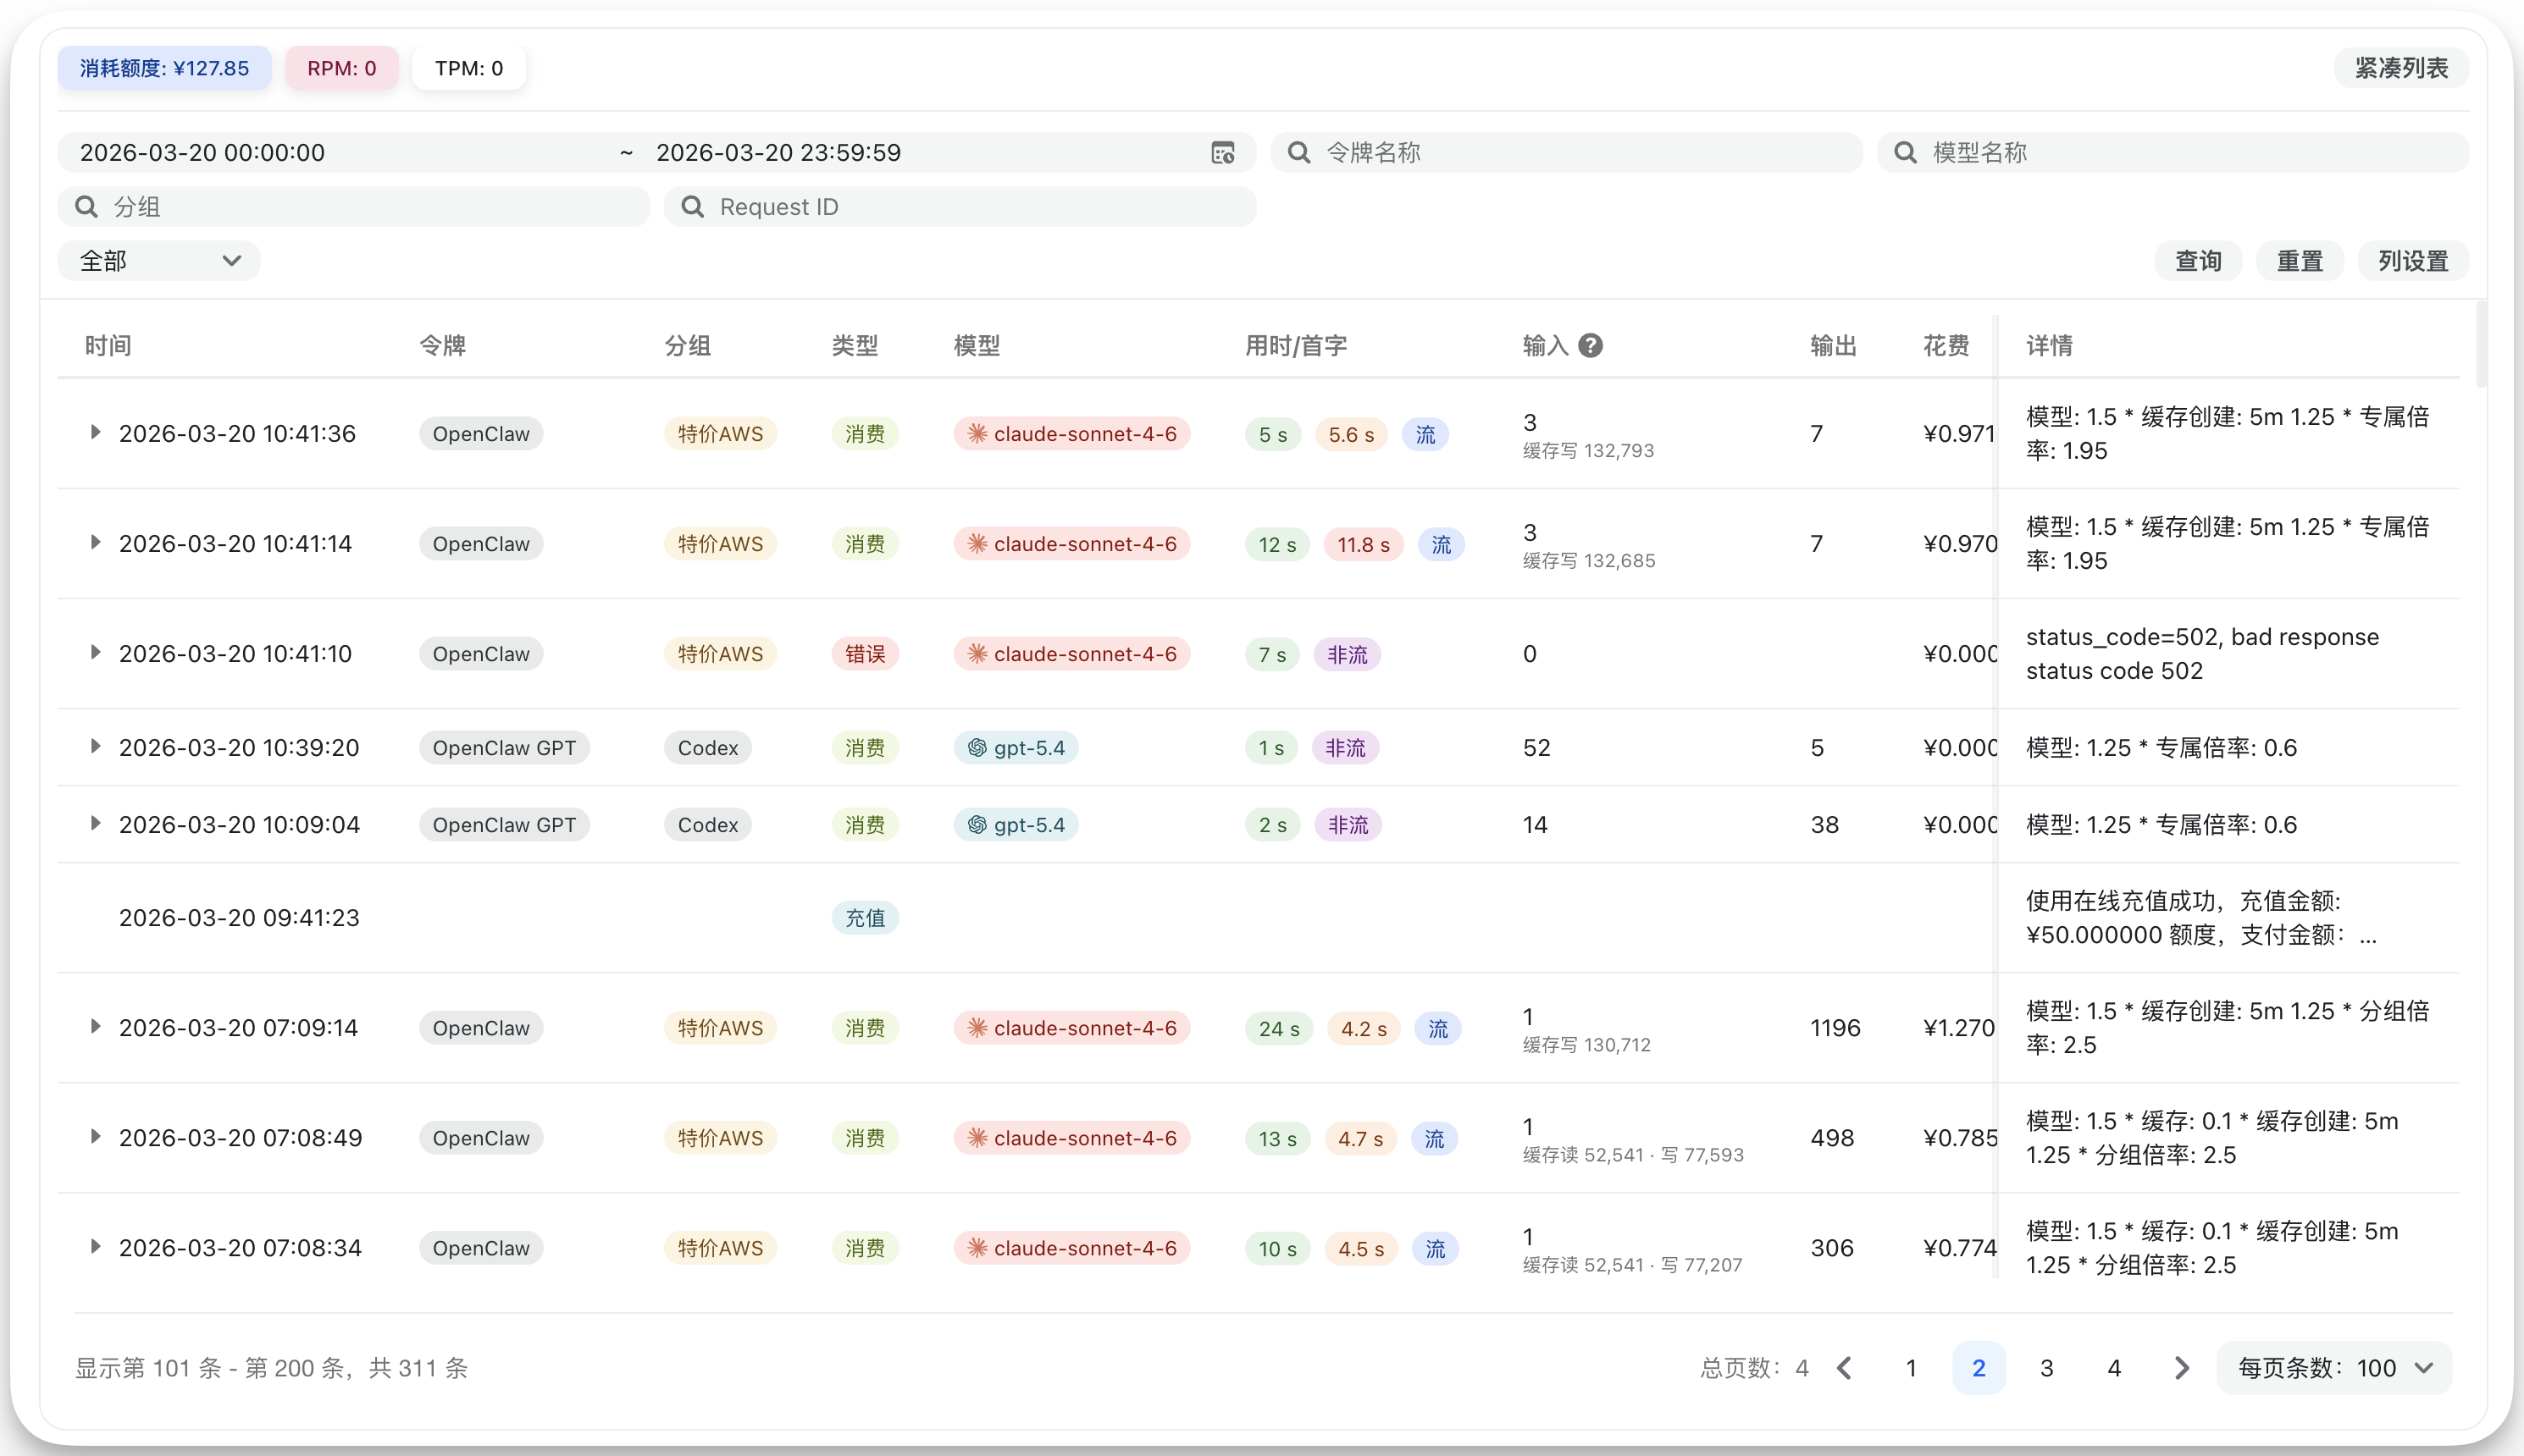Screen dimensions: 2524x1456
Task: Click the 重置 button
Action: (2299, 261)
